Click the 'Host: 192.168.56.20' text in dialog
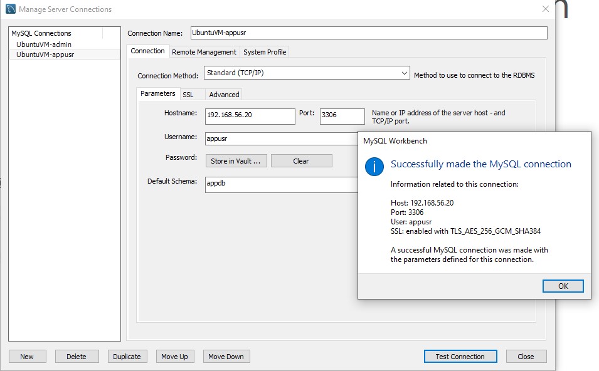 pyautogui.click(x=422, y=203)
